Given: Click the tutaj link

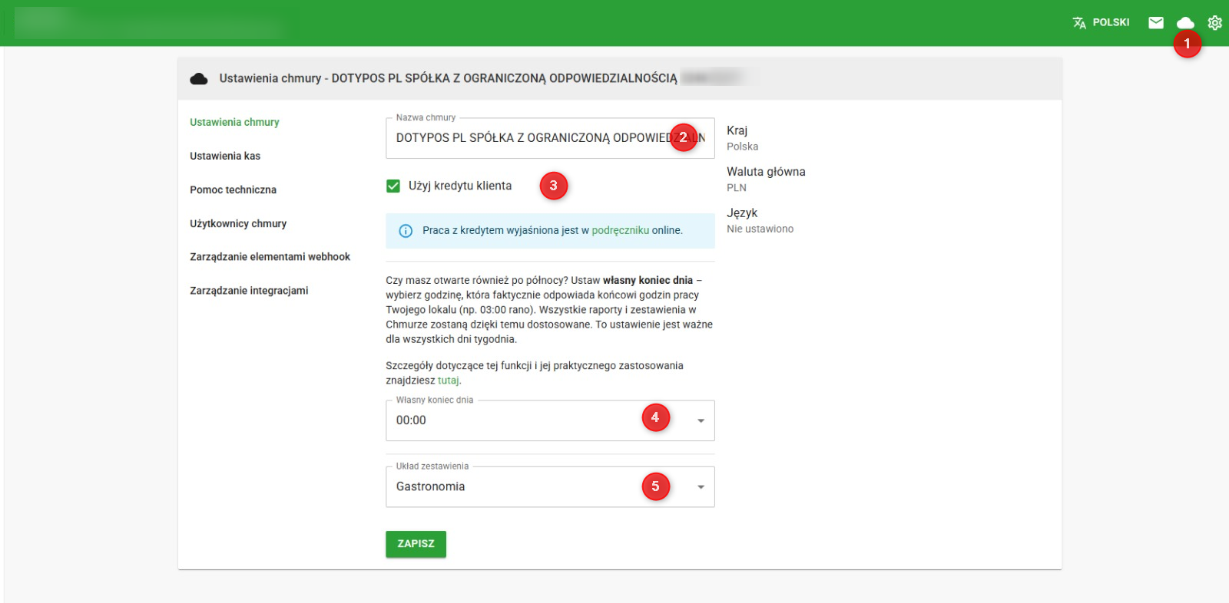Looking at the screenshot, I should coord(448,381).
